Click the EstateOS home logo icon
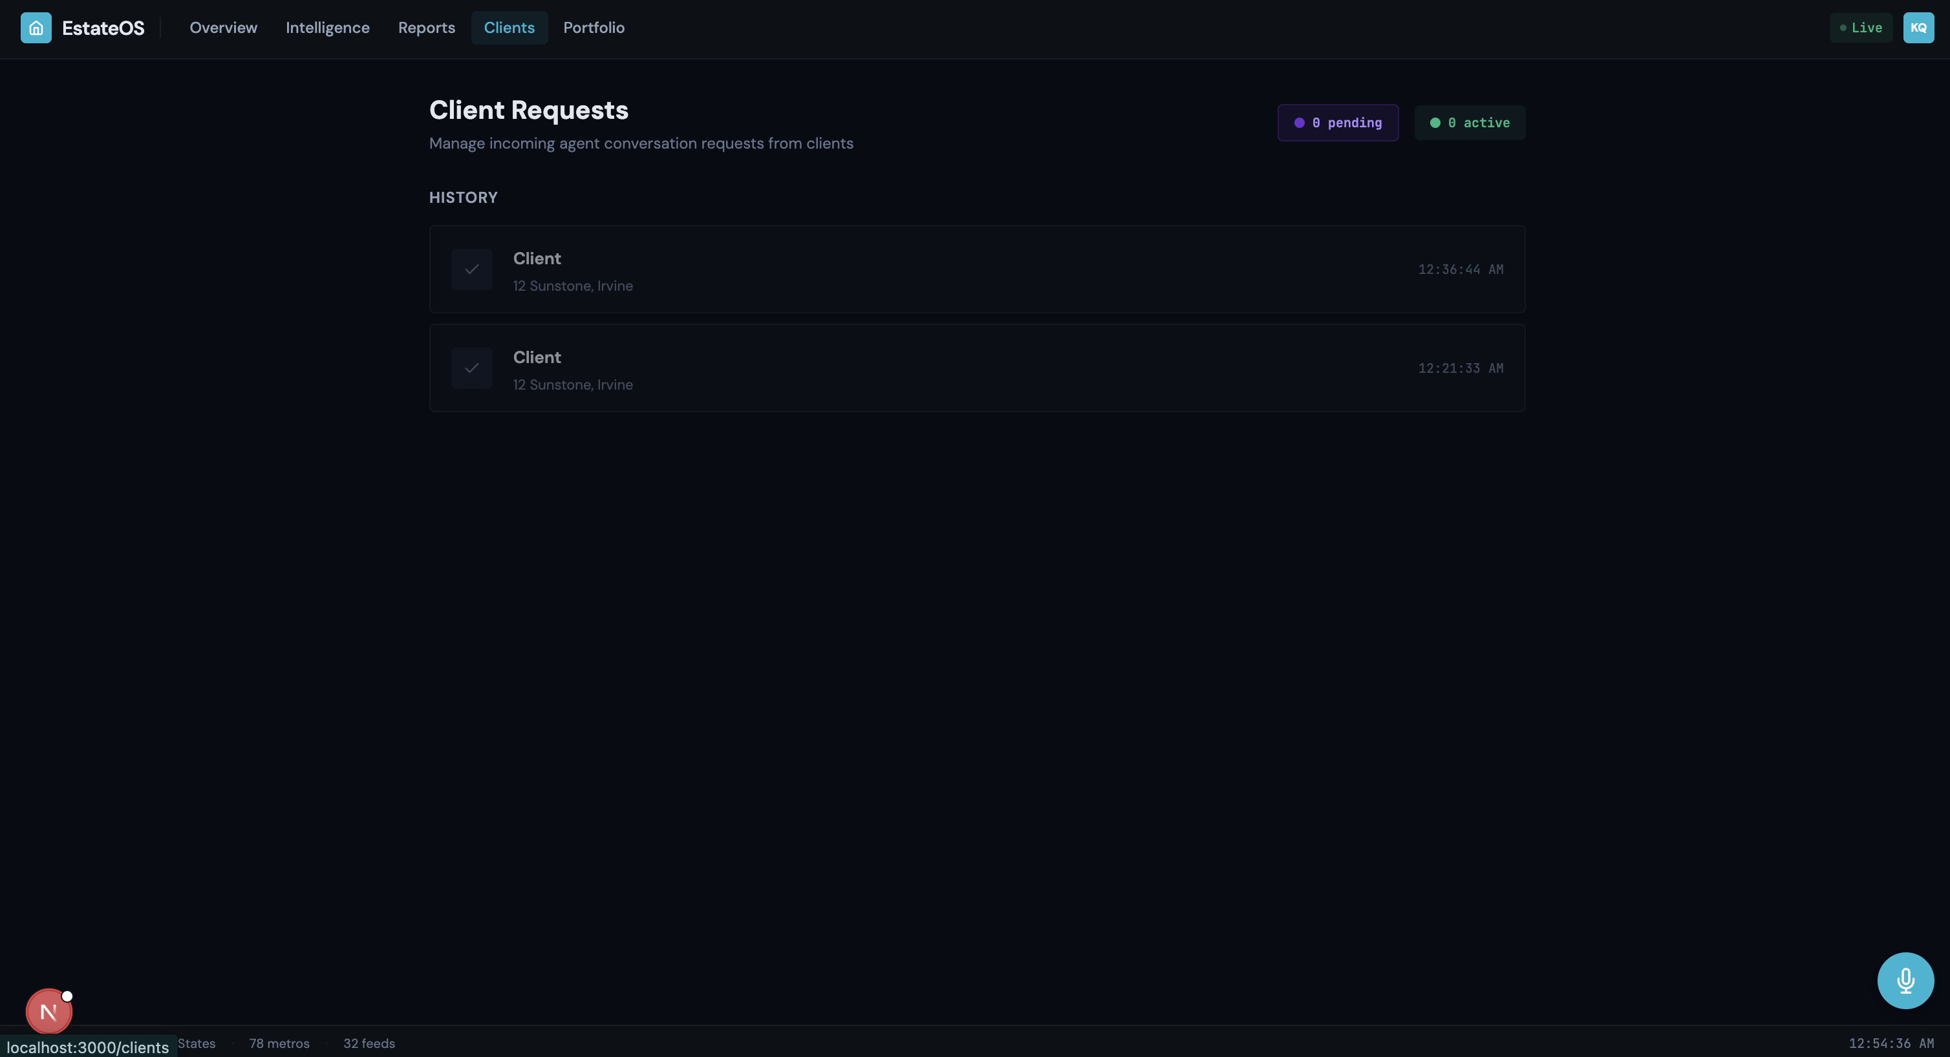 (x=36, y=28)
